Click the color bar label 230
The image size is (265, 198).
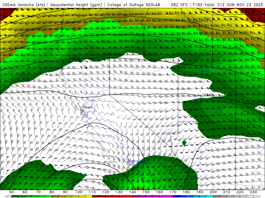click(253, 192)
